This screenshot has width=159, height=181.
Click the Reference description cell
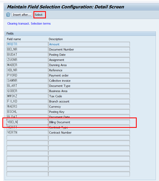point(89,70)
